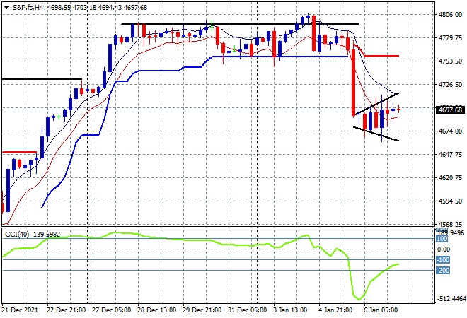Image resolution: width=467 pixels, height=318 pixels.
Task: Click the CCI 100 level tag
Action: click(442, 239)
